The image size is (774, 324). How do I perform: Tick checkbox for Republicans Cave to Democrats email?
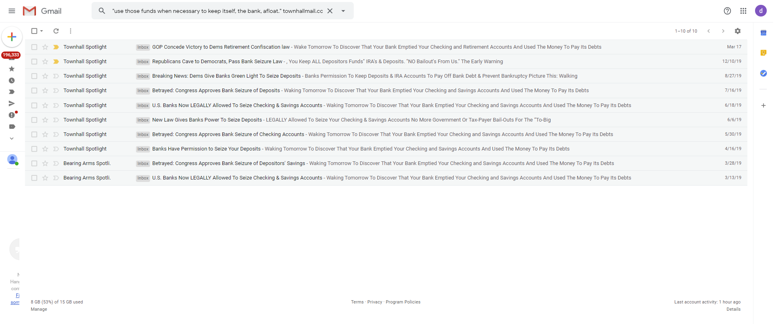click(x=34, y=62)
